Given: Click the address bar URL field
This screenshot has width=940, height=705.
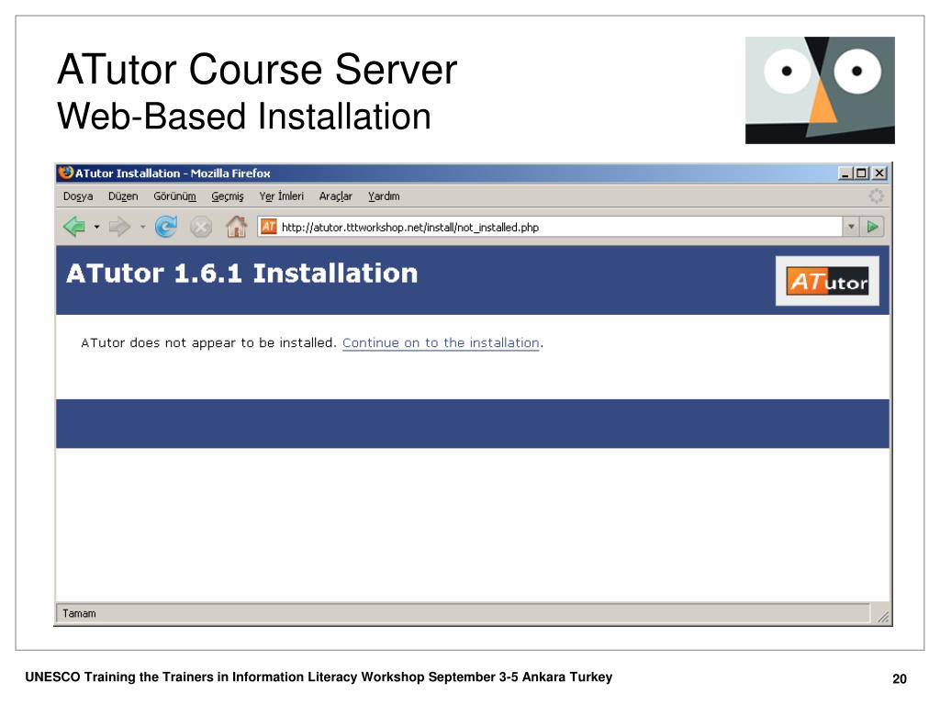Looking at the screenshot, I should [x=550, y=227].
